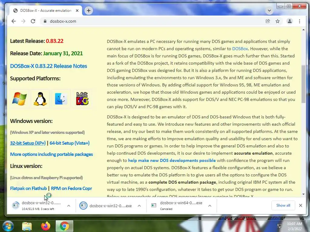Open DOSBox-X 0.83.22 Release Notes

coord(48,66)
